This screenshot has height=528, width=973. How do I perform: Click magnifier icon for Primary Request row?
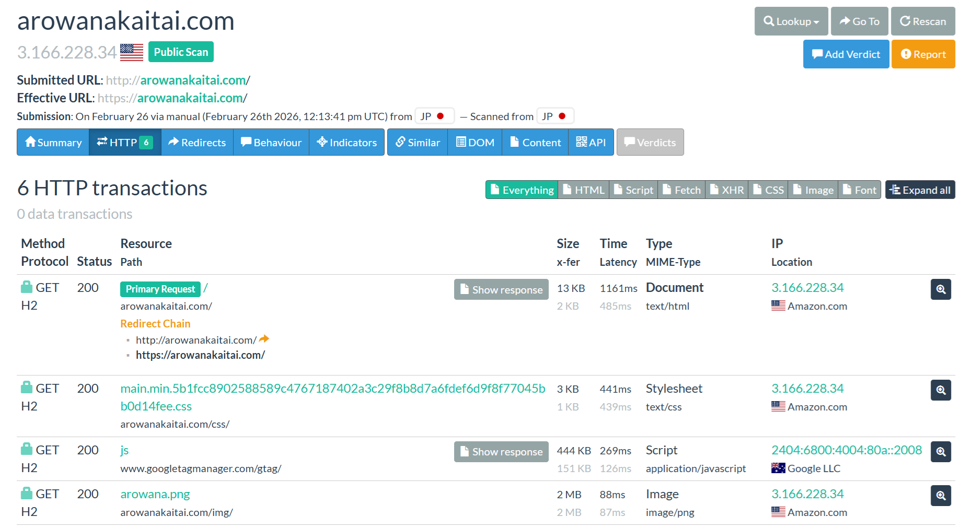click(940, 289)
